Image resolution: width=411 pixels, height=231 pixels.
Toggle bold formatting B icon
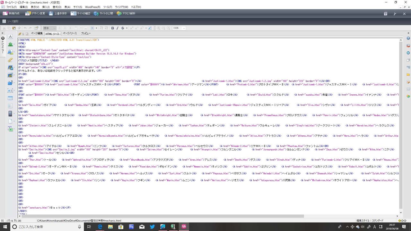[112, 28]
